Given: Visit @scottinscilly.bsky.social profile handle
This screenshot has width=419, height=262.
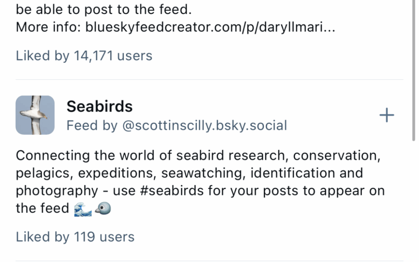Looking at the screenshot, I should [x=204, y=125].
